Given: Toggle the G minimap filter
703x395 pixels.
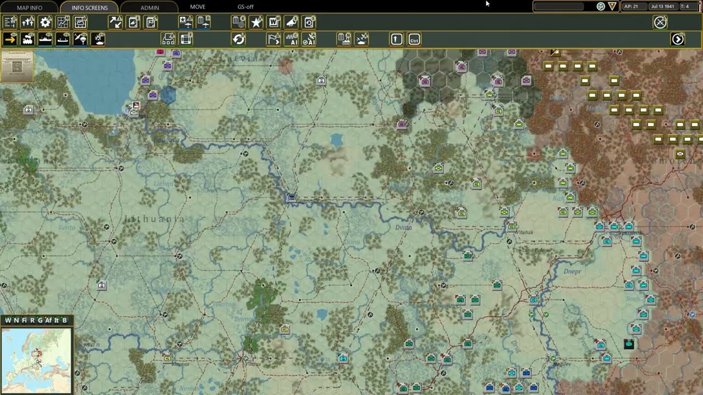Looking at the screenshot, I should (x=40, y=320).
